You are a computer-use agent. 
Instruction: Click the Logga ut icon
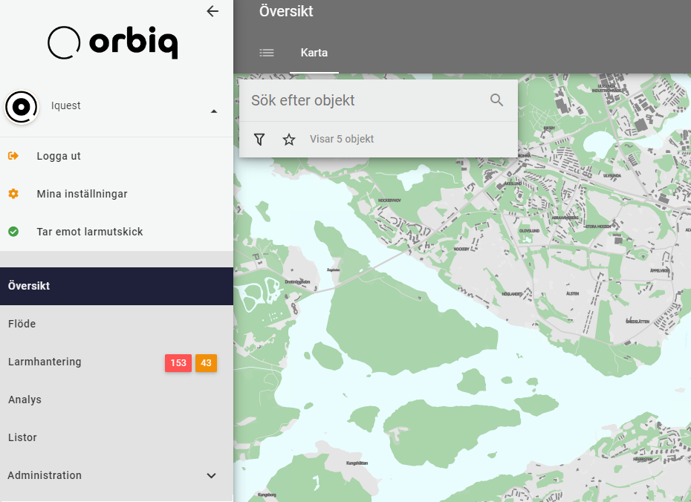[x=13, y=155]
